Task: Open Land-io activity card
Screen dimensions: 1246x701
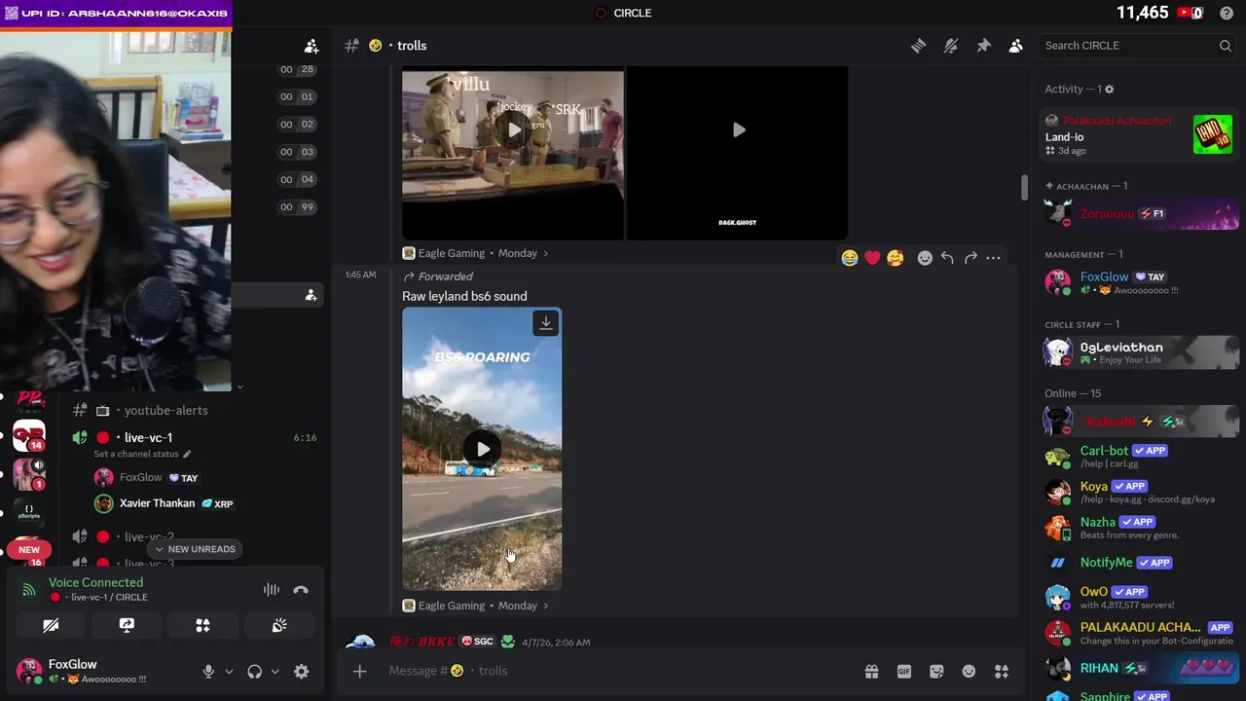Action: (1138, 135)
